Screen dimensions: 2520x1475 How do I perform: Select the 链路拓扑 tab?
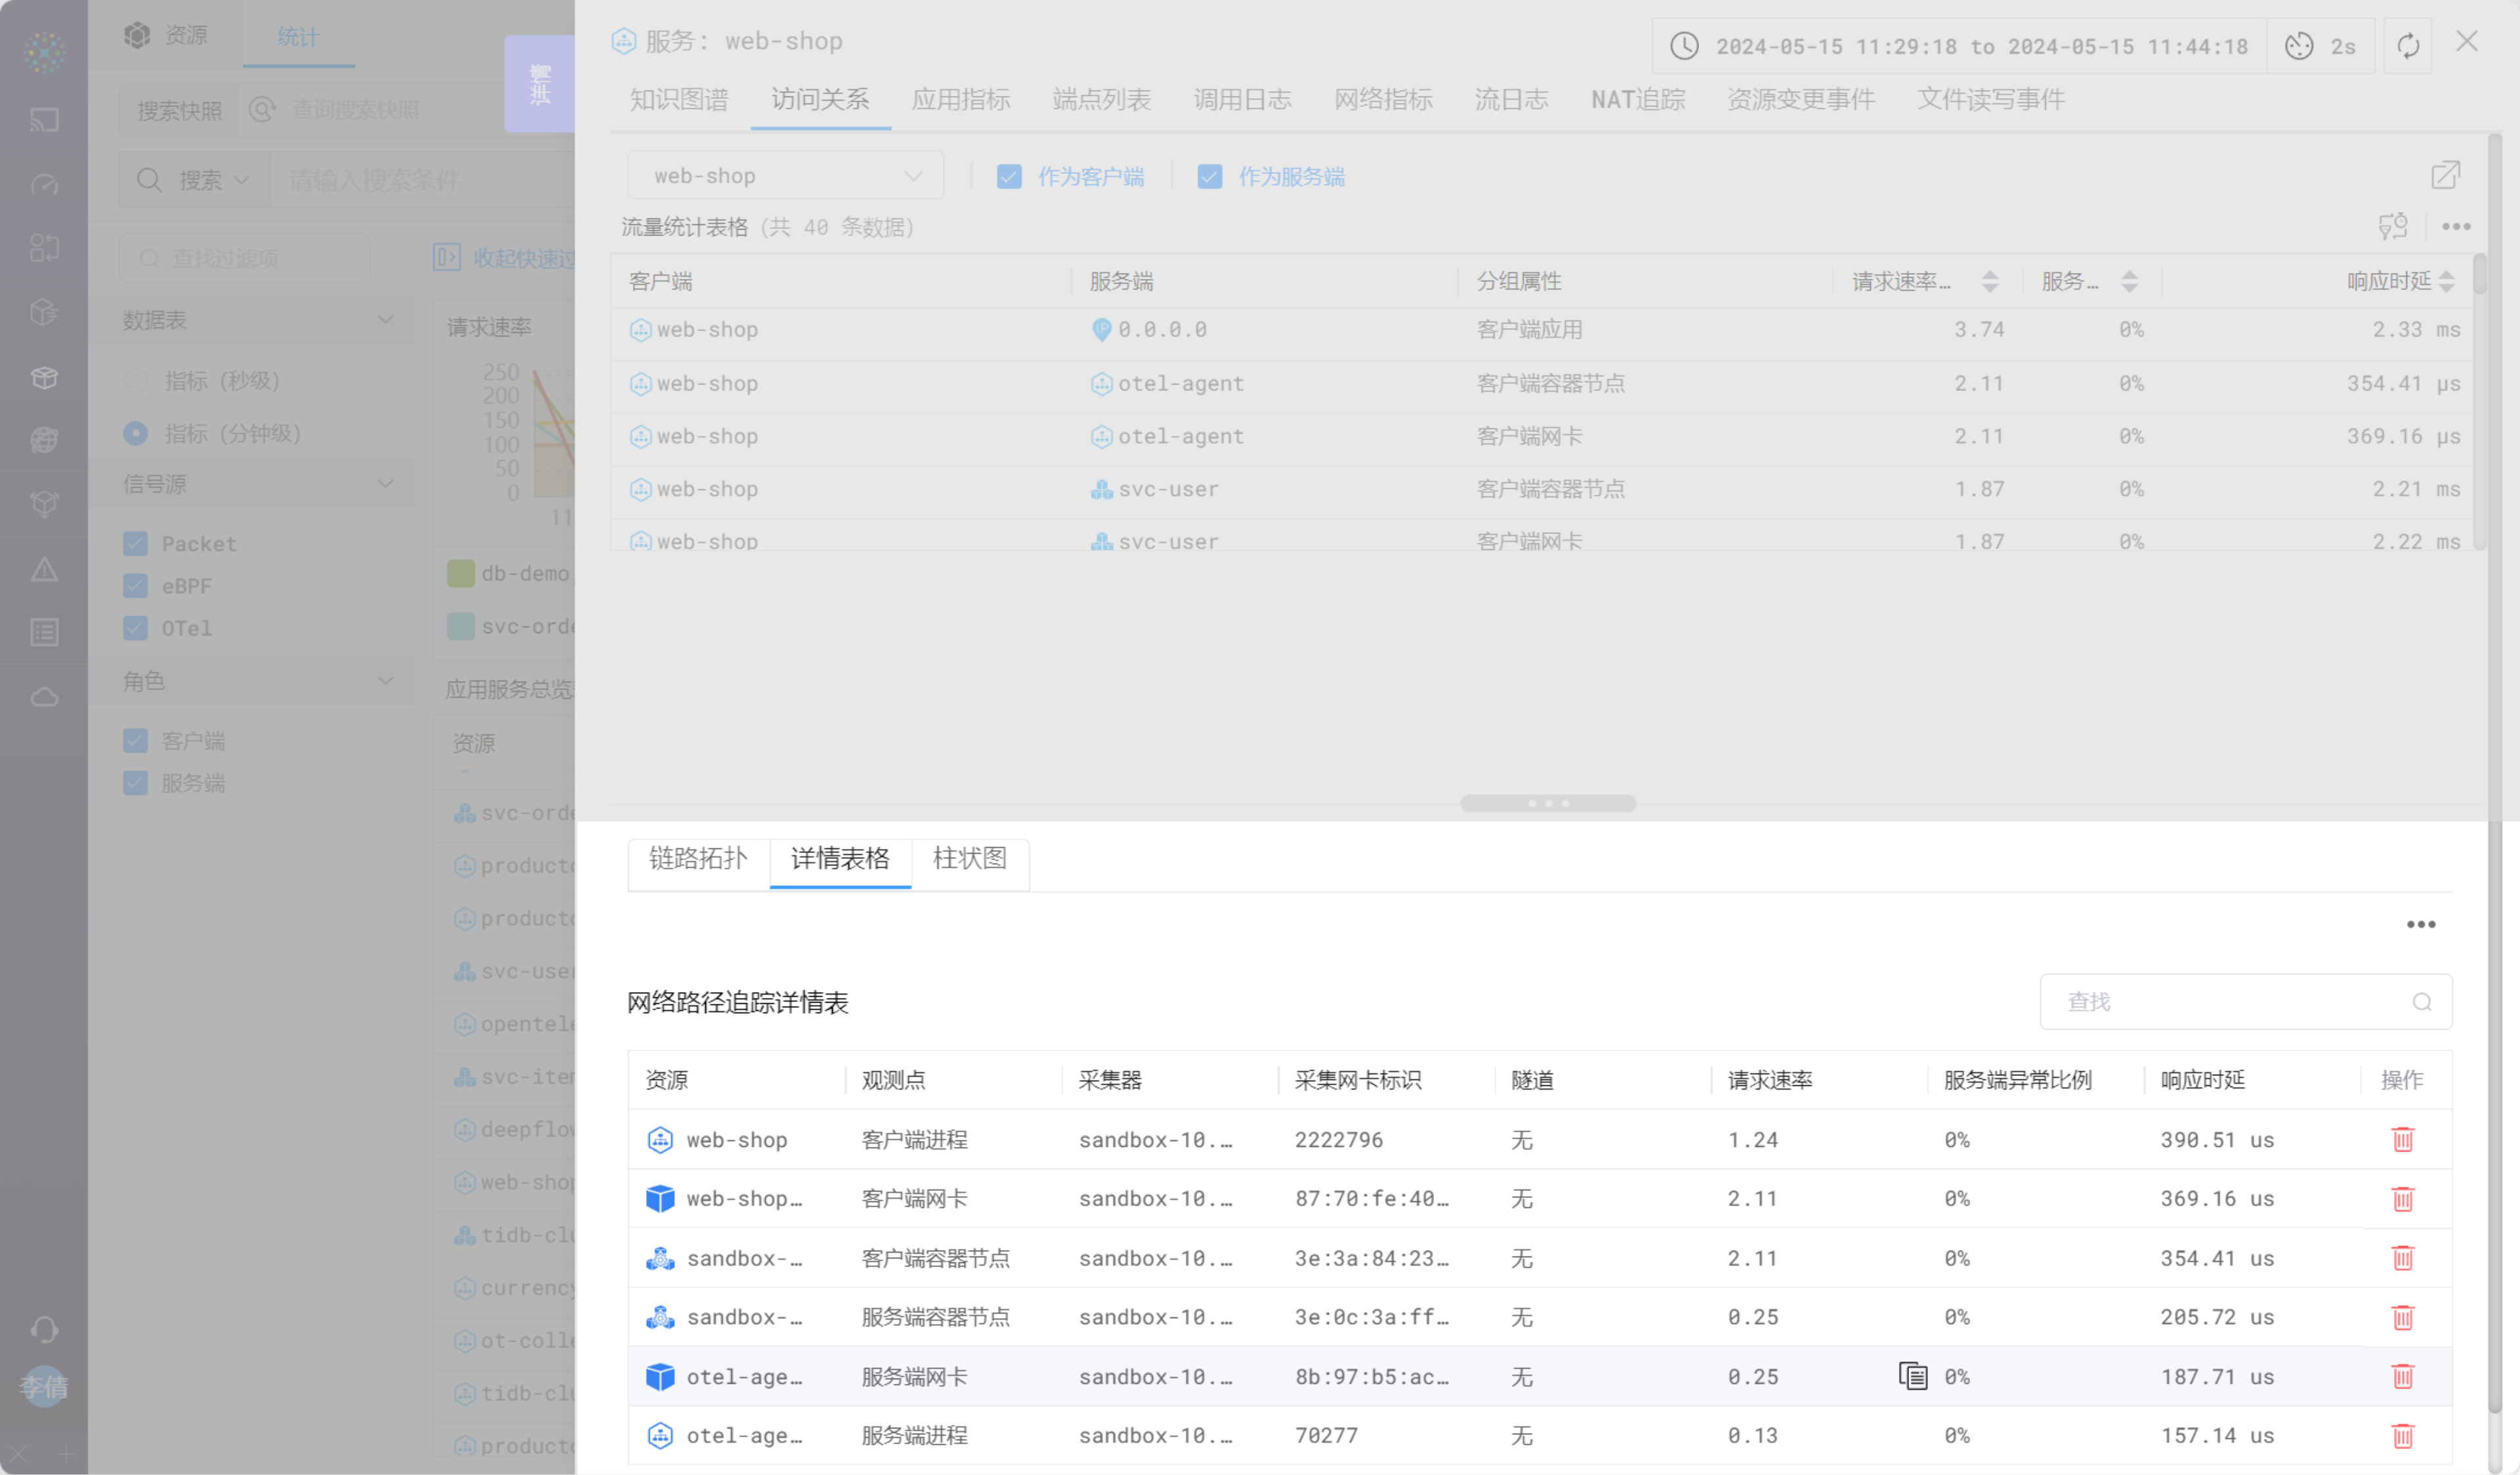[698, 858]
